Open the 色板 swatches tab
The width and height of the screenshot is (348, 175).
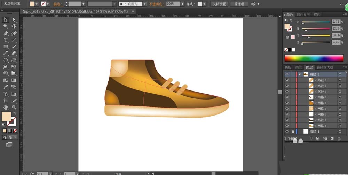tap(288, 67)
